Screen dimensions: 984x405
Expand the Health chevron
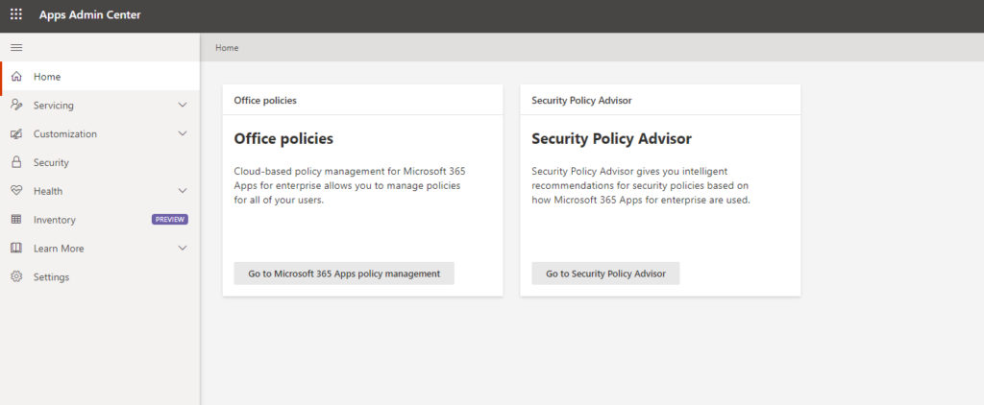(x=183, y=191)
